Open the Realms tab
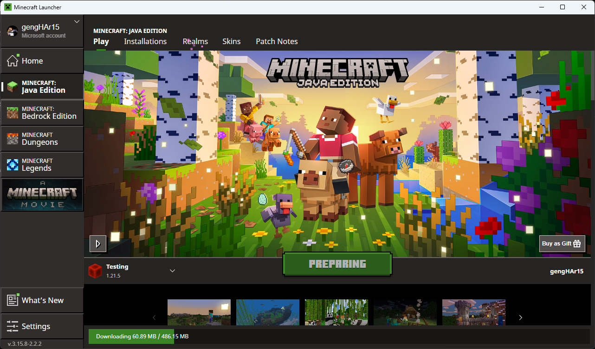Viewport: 595px width, 349px height. [x=195, y=41]
